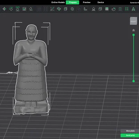Select the lay-on-face tool icon

pyautogui.click(x=59, y=9)
